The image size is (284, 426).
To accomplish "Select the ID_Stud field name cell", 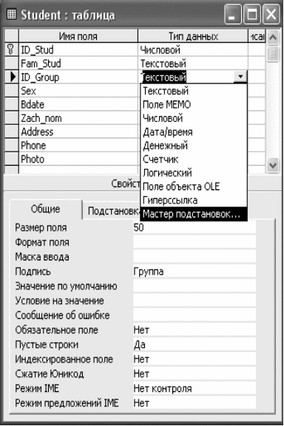I will [x=78, y=50].
